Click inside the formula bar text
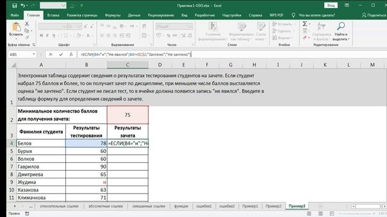This screenshot has width=387, height=217. pos(135,54)
